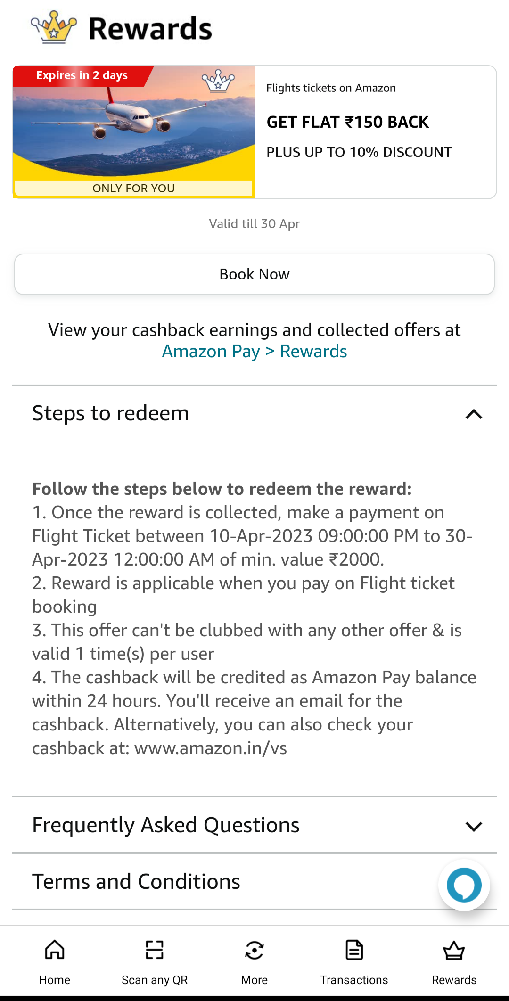Viewport: 509px width, 1001px height.
Task: Expand the Terms and Conditions section
Action: (x=136, y=881)
